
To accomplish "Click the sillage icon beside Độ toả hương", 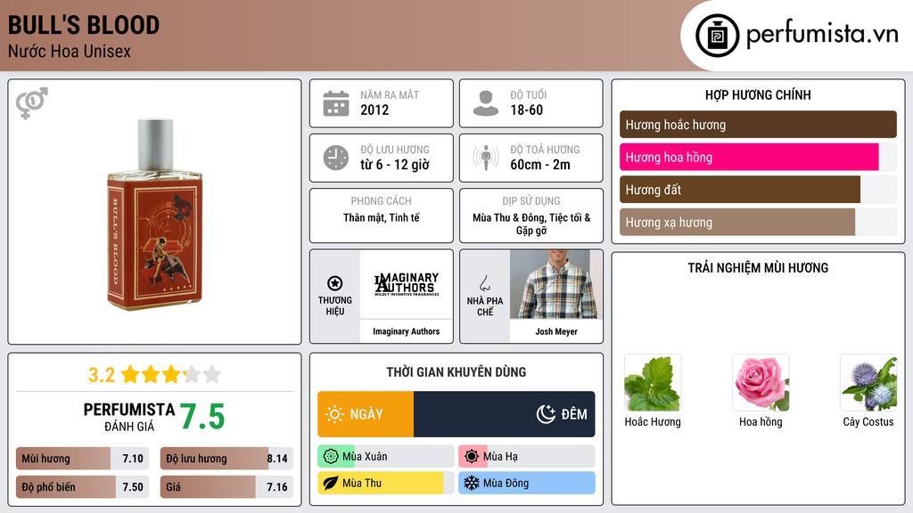I will coord(486,158).
